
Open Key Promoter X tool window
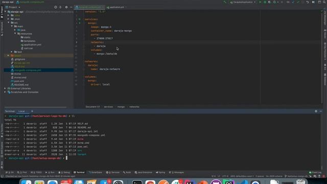325,51
